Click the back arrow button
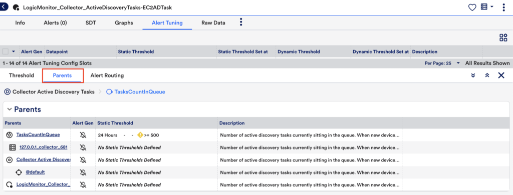The image size is (513, 195). pyautogui.click(x=4, y=6)
